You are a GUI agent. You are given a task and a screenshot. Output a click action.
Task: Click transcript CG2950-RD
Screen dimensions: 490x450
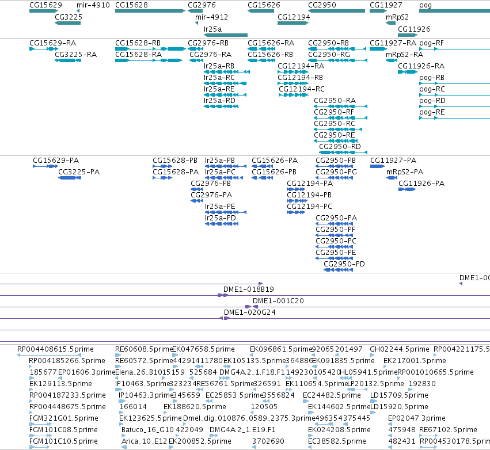pos(343,152)
